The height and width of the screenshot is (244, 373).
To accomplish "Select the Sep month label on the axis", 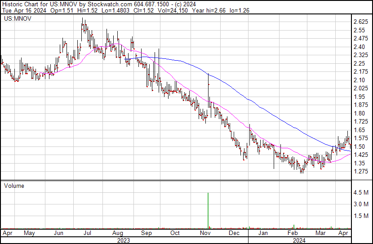I will coord(146,233).
